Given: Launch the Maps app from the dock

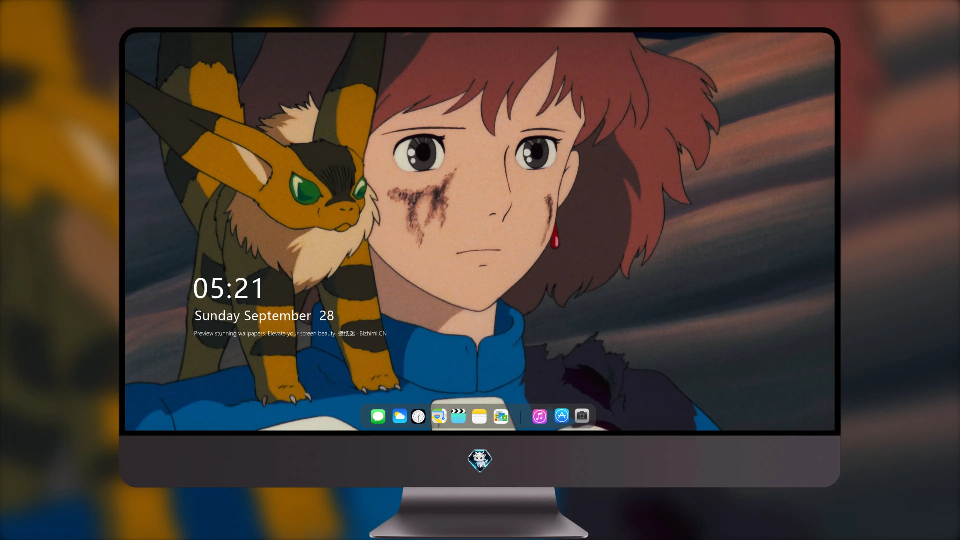Looking at the screenshot, I should point(439,416).
